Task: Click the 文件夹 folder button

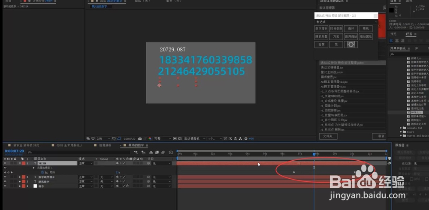Action: (328, 136)
